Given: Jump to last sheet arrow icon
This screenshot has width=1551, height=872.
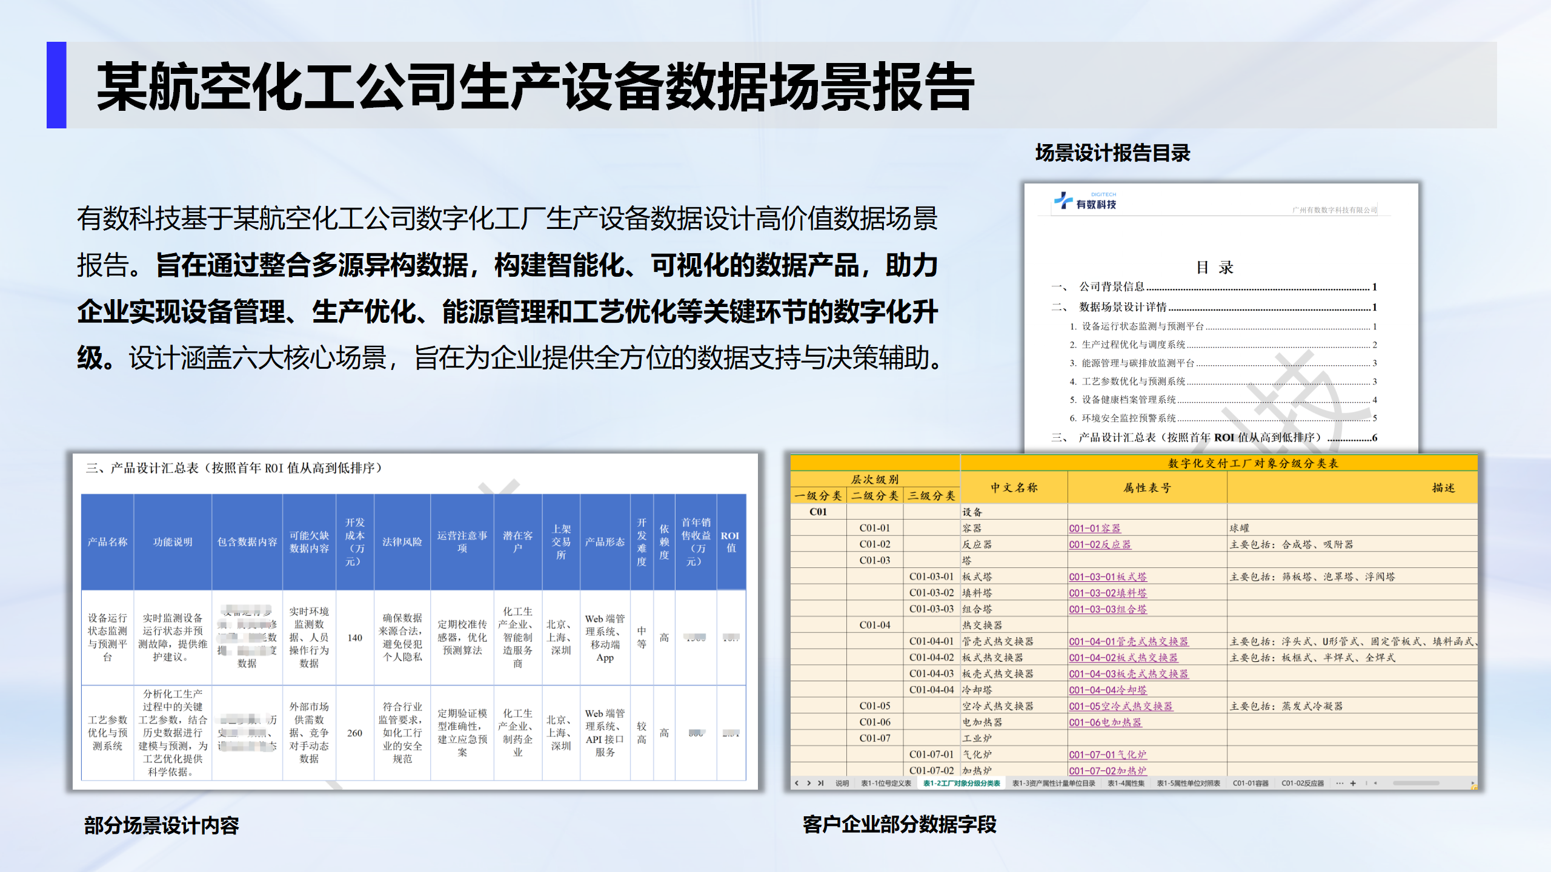Looking at the screenshot, I should coord(820,783).
